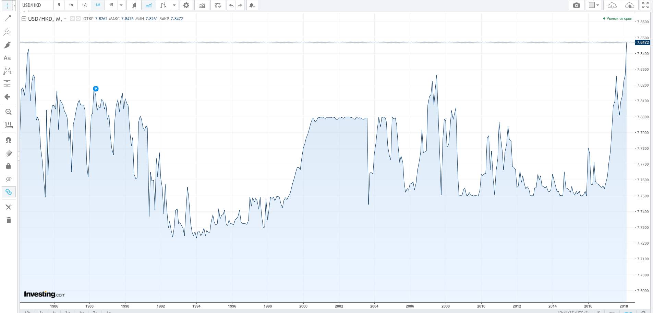Open the interval dropdown arrow

click(x=121, y=5)
